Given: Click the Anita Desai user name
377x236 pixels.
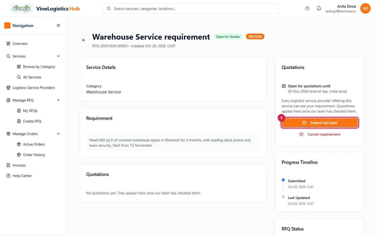Looking at the screenshot, I should pos(346,6).
